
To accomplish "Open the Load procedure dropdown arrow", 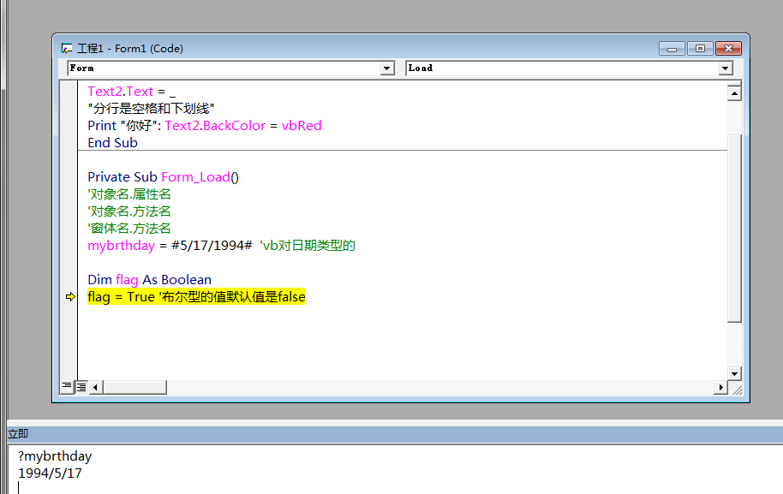I will click(726, 68).
